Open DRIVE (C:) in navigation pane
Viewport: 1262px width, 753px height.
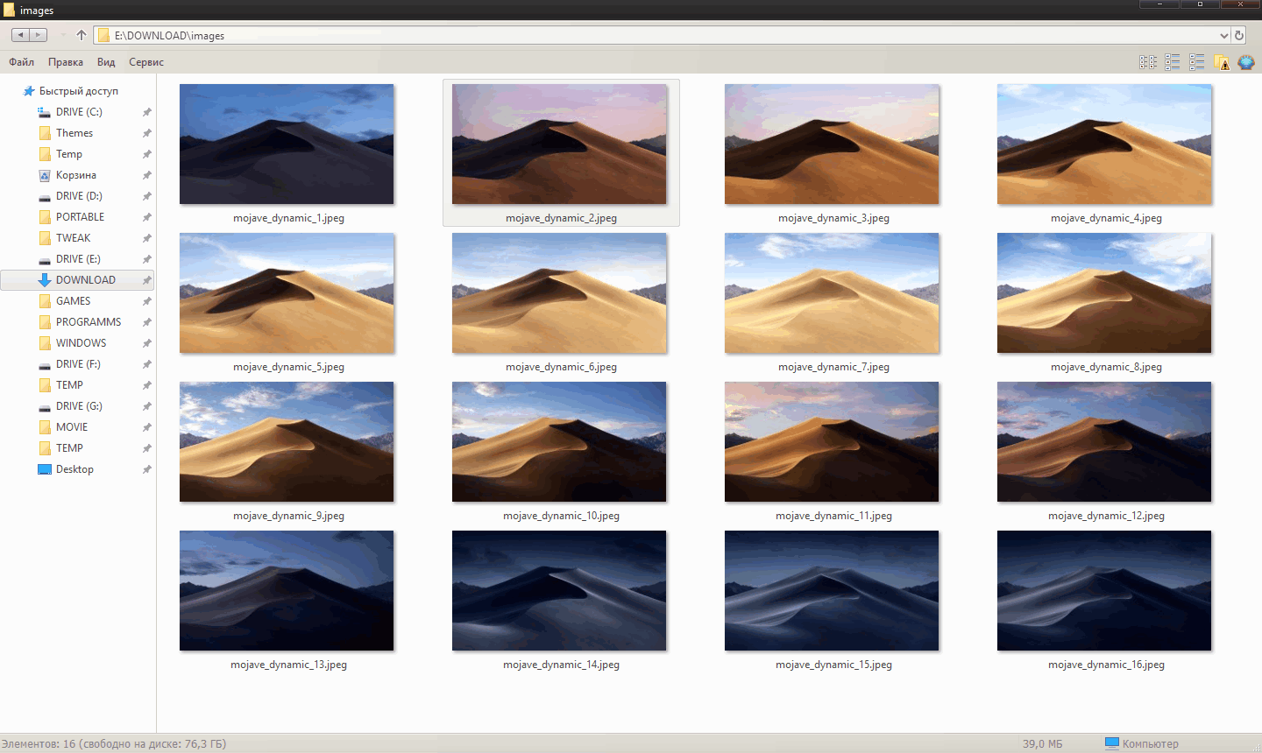click(79, 112)
